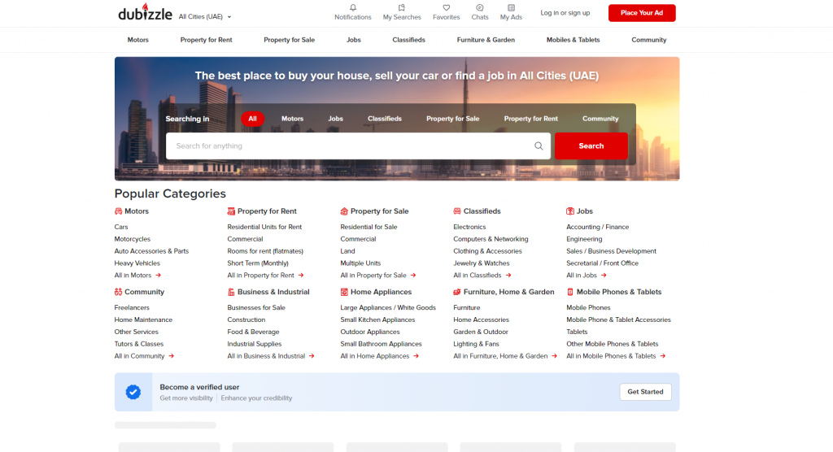
Task: Open Tutors & Classes link
Action: pyautogui.click(x=138, y=344)
